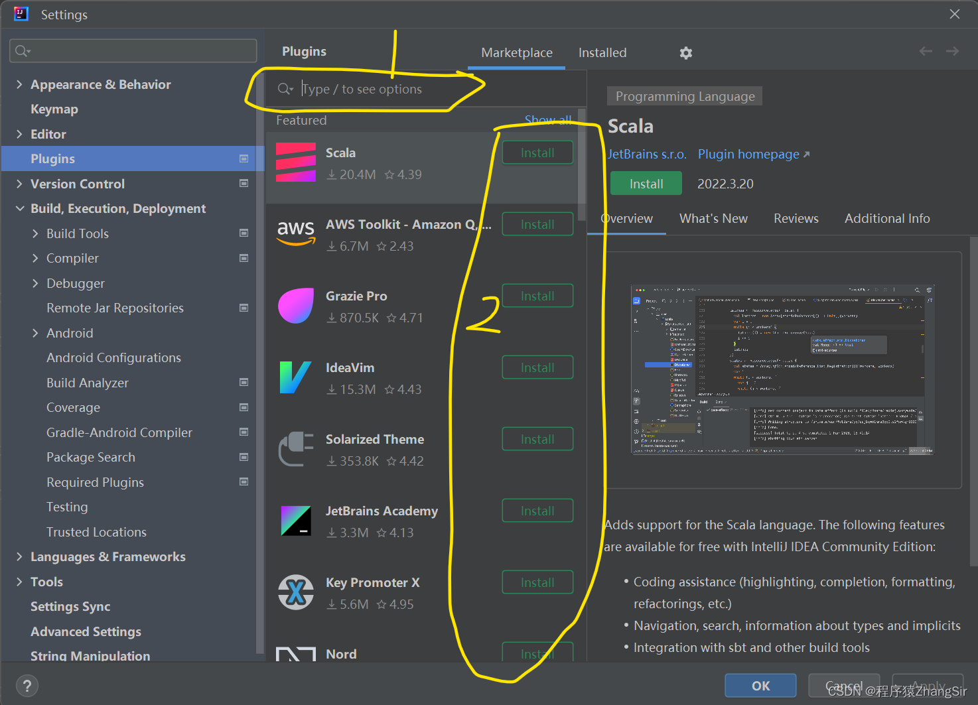Open the Plugin homepage link
Screen dimensions: 978x705
pyautogui.click(x=754, y=154)
